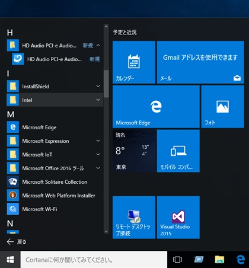The width and height of the screenshot is (249, 268).
Task: Open Microsoft Web Platform Installer icon
Action: tap(13, 196)
